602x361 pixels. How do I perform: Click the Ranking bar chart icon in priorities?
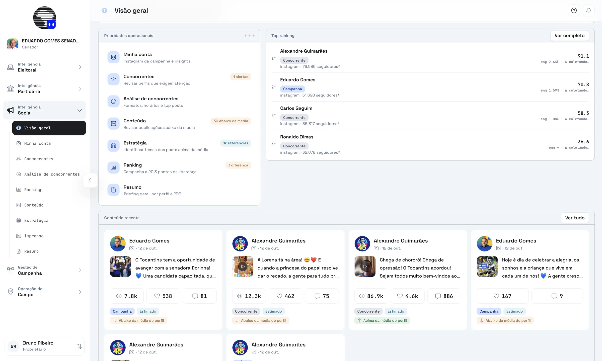click(x=113, y=168)
